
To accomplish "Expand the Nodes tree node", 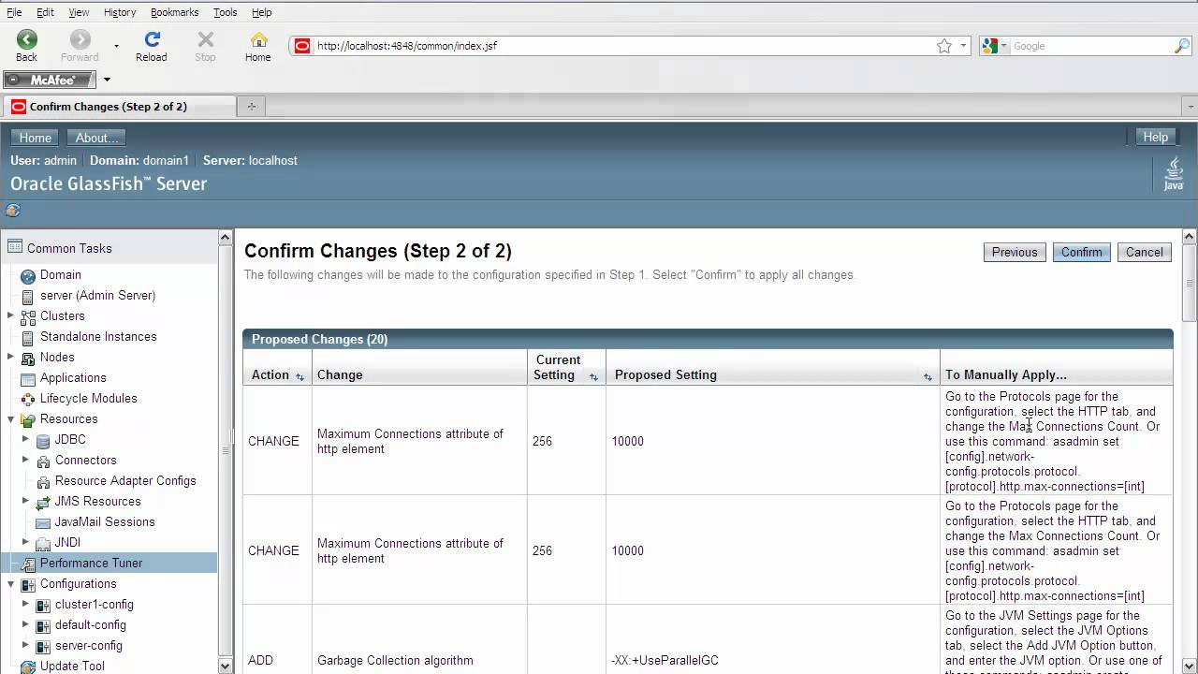I will click(11, 357).
